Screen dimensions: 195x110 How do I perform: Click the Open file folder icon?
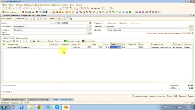click(6, 8)
